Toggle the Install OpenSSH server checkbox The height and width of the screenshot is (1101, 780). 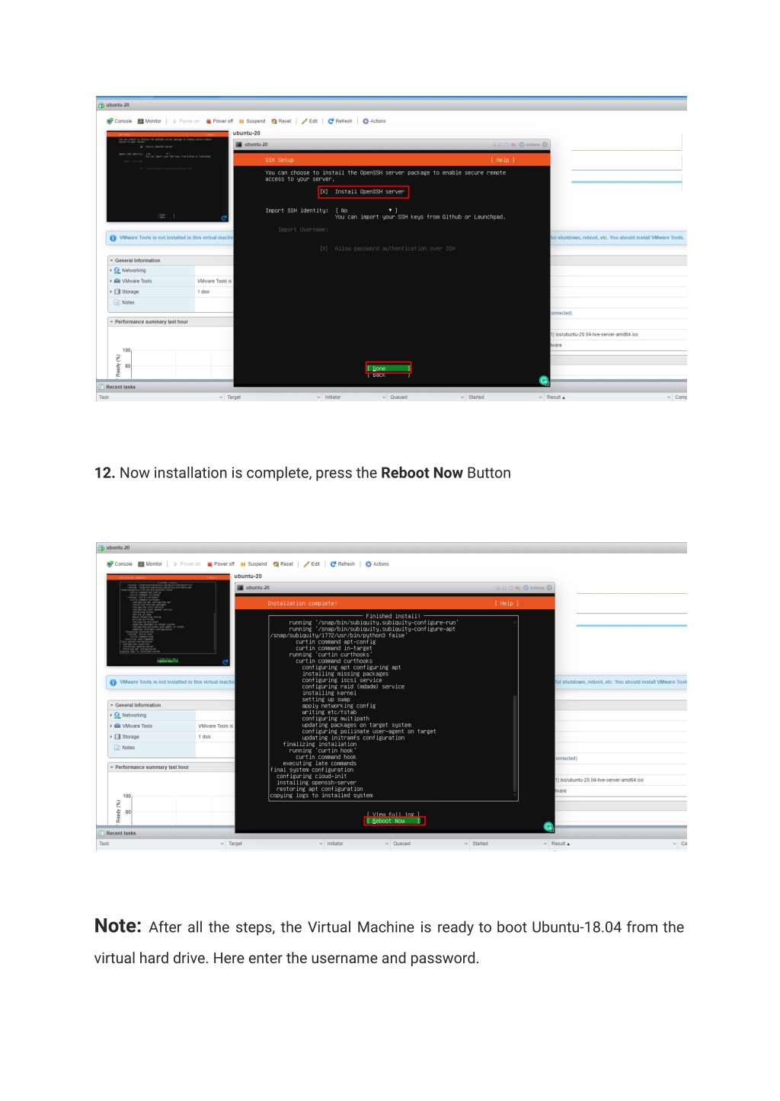324,192
